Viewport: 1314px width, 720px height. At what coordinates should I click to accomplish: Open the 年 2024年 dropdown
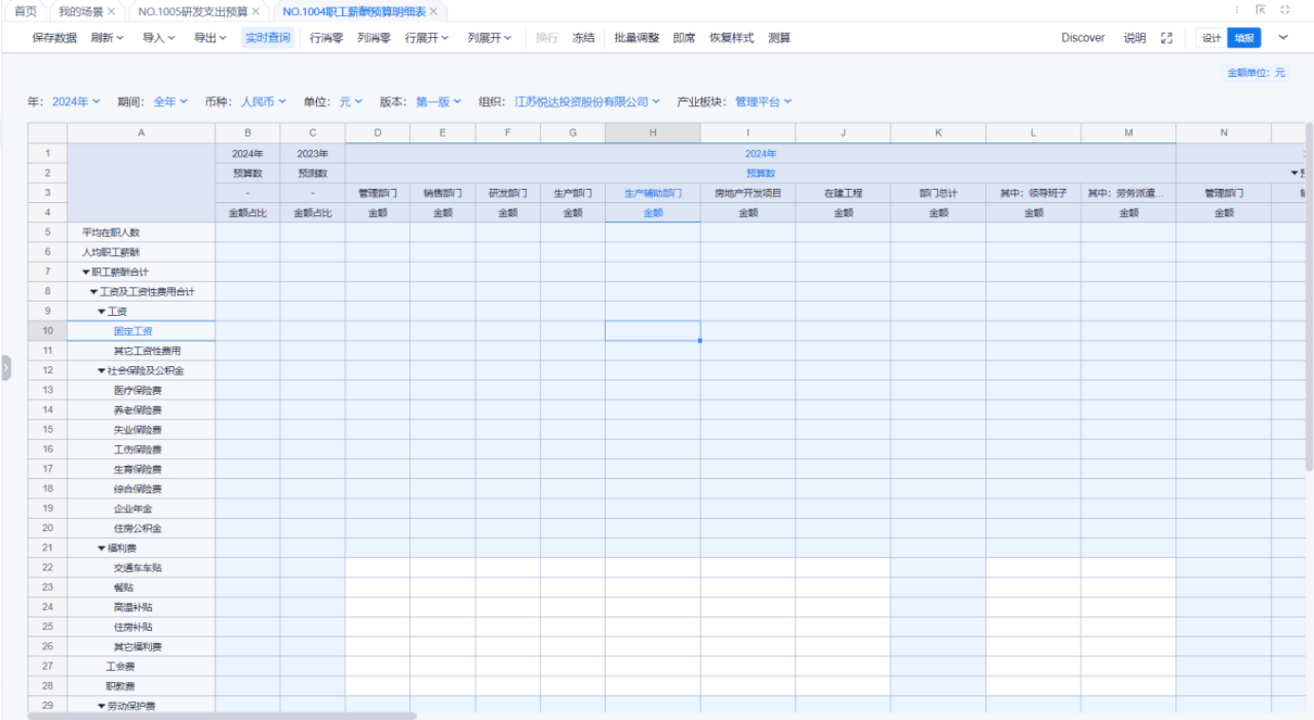pyautogui.click(x=76, y=102)
